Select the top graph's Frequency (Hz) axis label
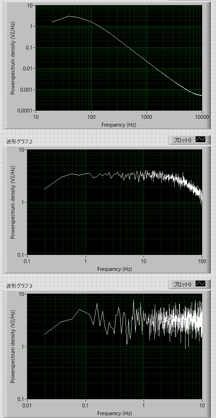This screenshot has width=216, height=418. 119,124
